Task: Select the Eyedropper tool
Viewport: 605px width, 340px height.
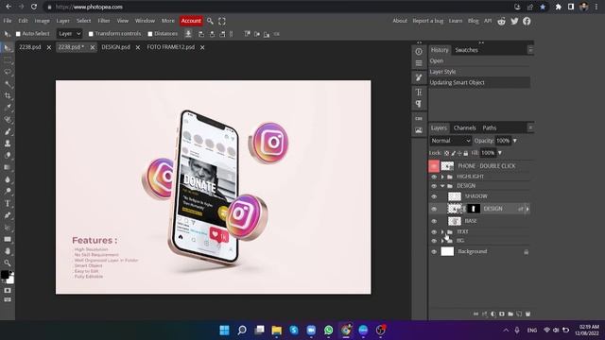Action: (8, 108)
